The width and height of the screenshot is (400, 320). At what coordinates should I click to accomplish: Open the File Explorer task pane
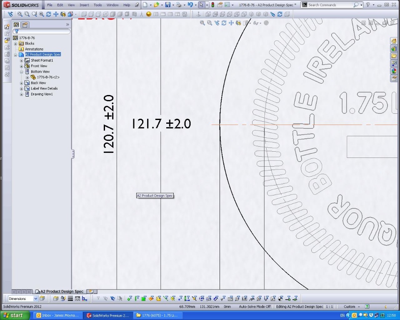394,56
